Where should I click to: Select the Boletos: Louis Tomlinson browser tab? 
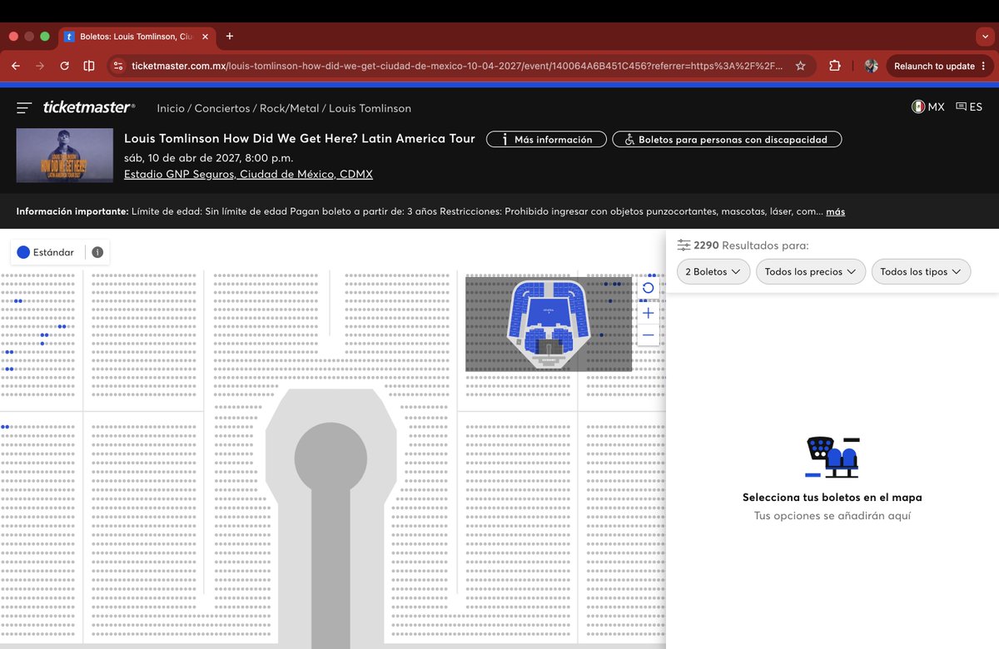point(136,37)
